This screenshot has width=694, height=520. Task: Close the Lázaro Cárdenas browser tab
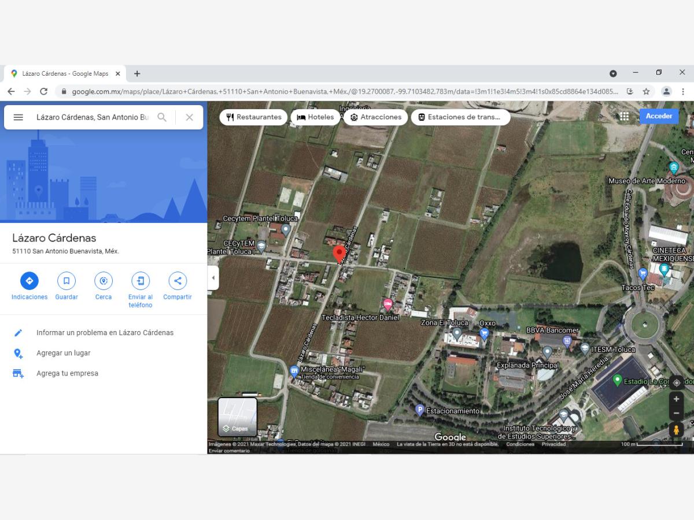coord(118,74)
